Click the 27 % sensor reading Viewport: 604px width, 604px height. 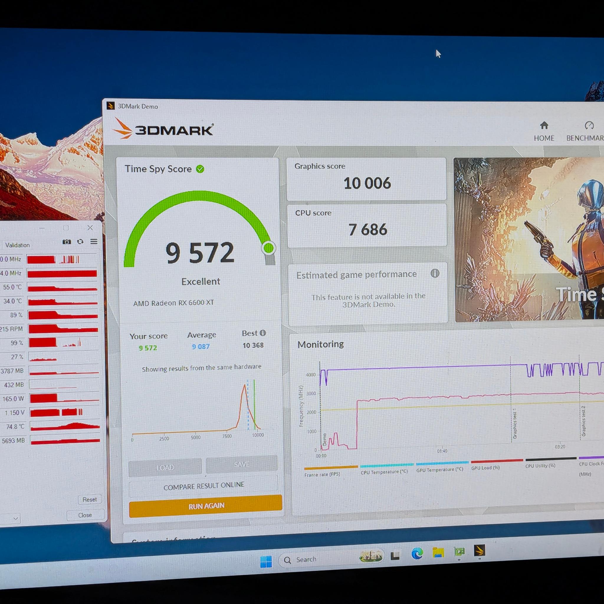[17, 357]
